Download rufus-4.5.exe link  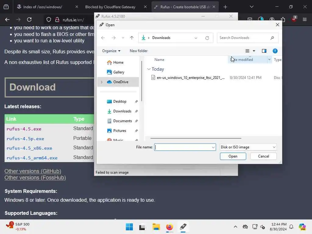tap(24, 129)
